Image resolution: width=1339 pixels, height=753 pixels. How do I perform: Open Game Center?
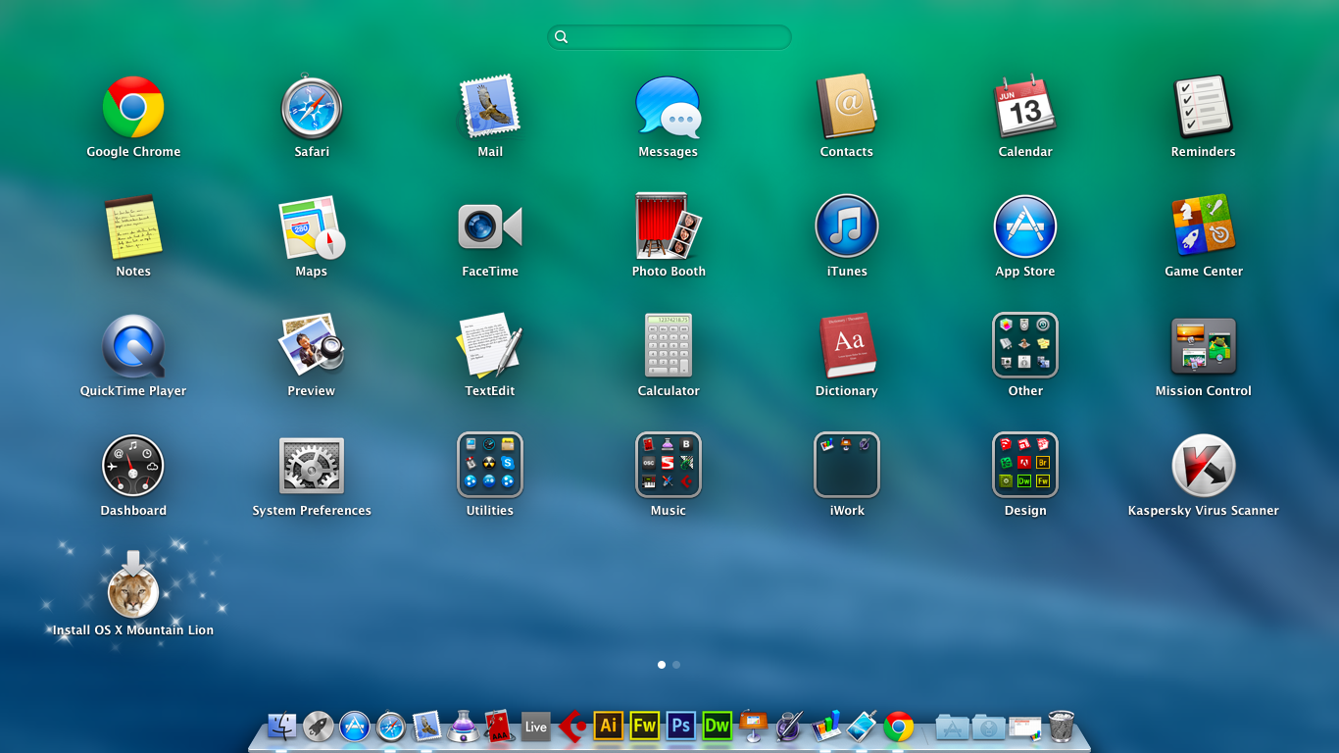click(x=1204, y=226)
